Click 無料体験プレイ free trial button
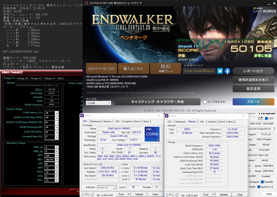 click(x=165, y=68)
